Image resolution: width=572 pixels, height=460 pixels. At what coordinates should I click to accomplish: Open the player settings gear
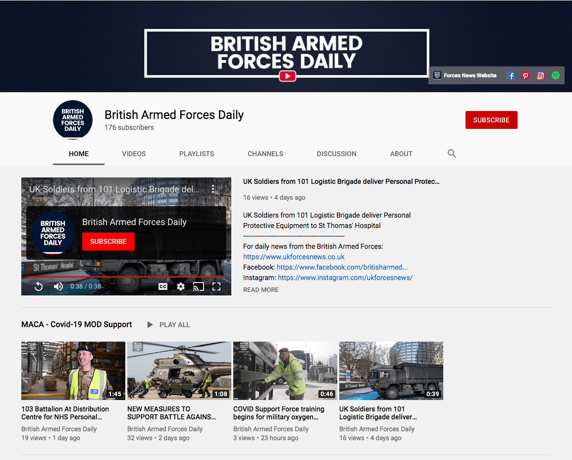click(x=181, y=287)
